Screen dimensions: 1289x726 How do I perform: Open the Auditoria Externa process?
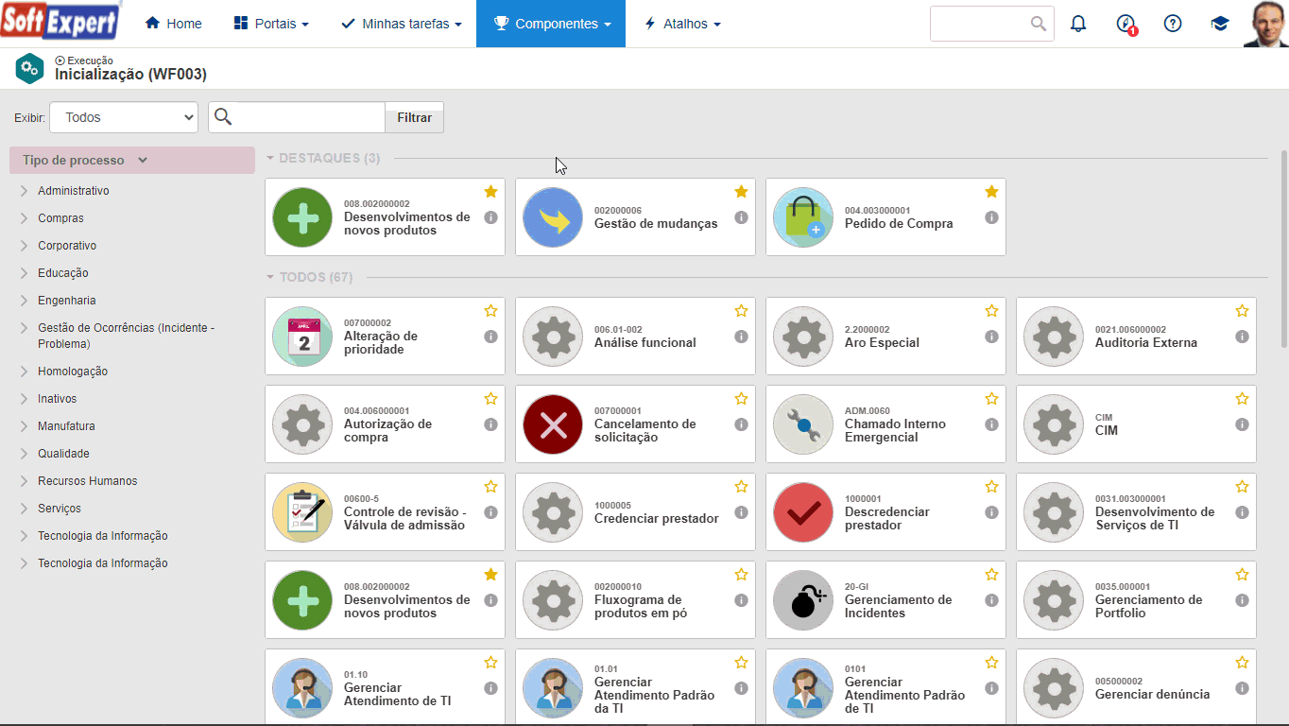[x=1136, y=337]
